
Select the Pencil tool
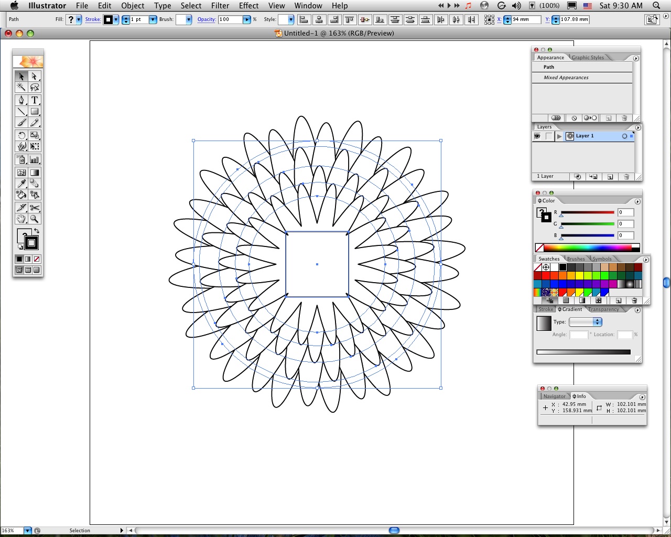point(35,123)
